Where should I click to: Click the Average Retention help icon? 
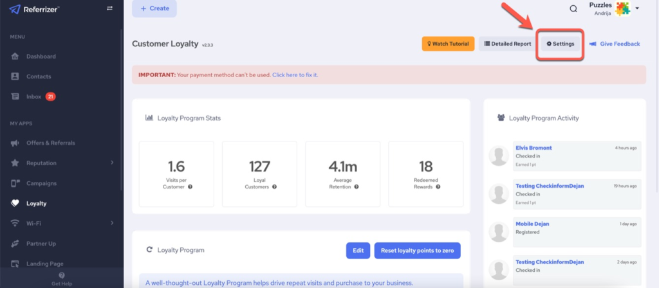tap(357, 187)
